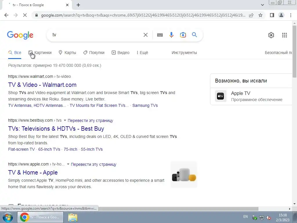Open 55-Inch TVs sitelink

click(x=92, y=149)
